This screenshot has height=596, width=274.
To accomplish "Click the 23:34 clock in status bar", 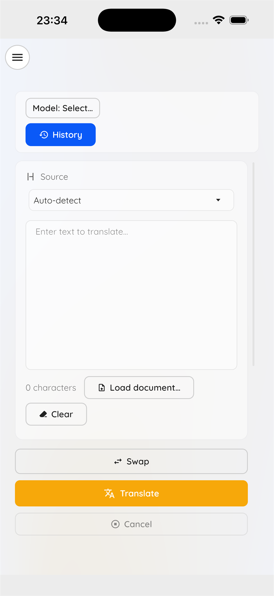I will [x=52, y=20].
